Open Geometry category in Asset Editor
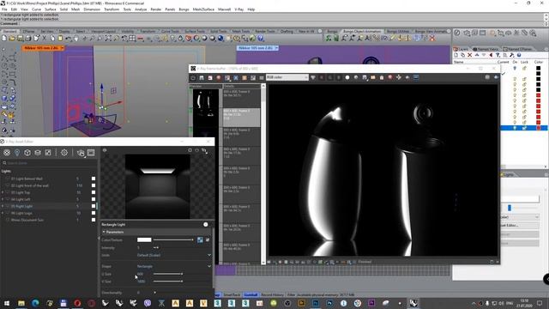 (27, 153)
